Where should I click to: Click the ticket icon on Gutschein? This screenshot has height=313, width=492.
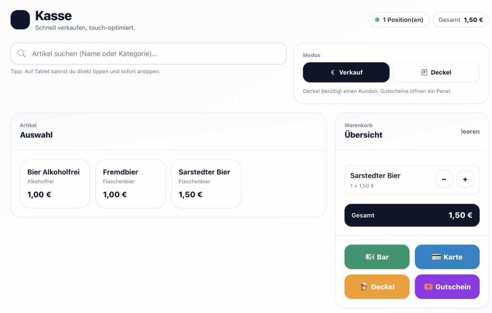click(x=429, y=287)
